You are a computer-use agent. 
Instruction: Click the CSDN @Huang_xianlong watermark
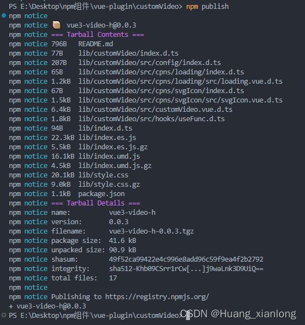(x=238, y=314)
